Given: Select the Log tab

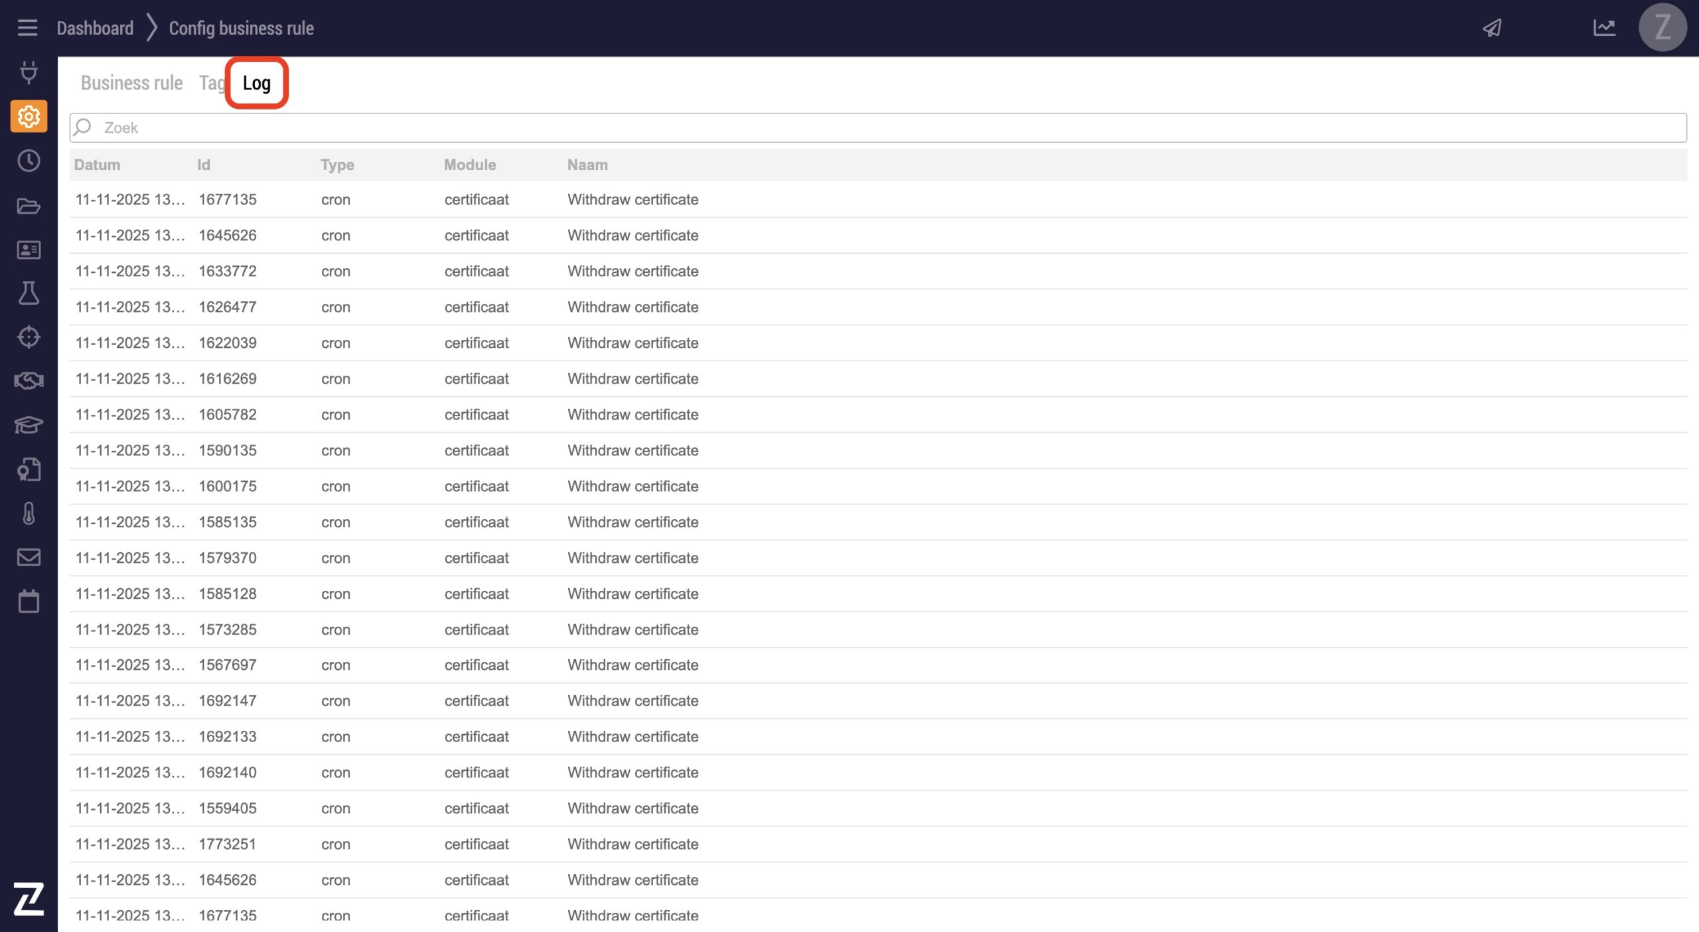Looking at the screenshot, I should 256,83.
